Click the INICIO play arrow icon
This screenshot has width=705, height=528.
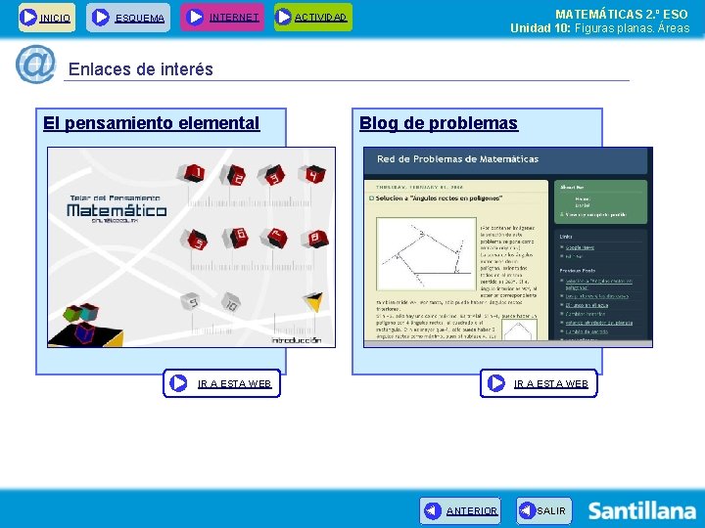[27, 17]
